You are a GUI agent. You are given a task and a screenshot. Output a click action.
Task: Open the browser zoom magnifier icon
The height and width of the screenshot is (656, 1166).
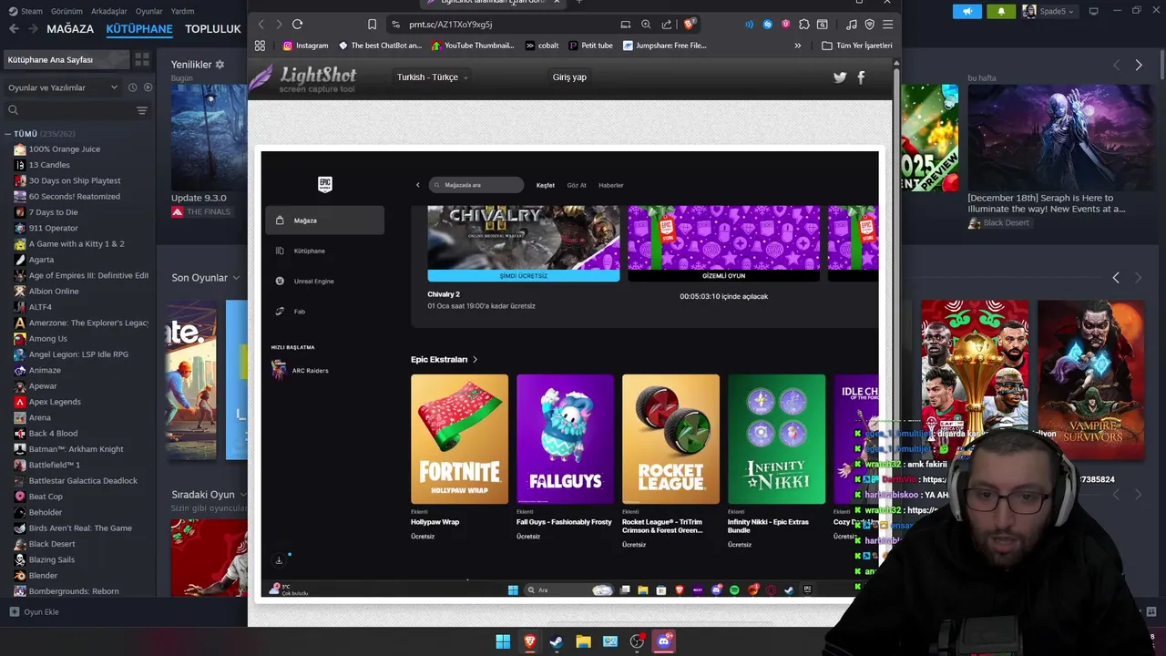(646, 25)
